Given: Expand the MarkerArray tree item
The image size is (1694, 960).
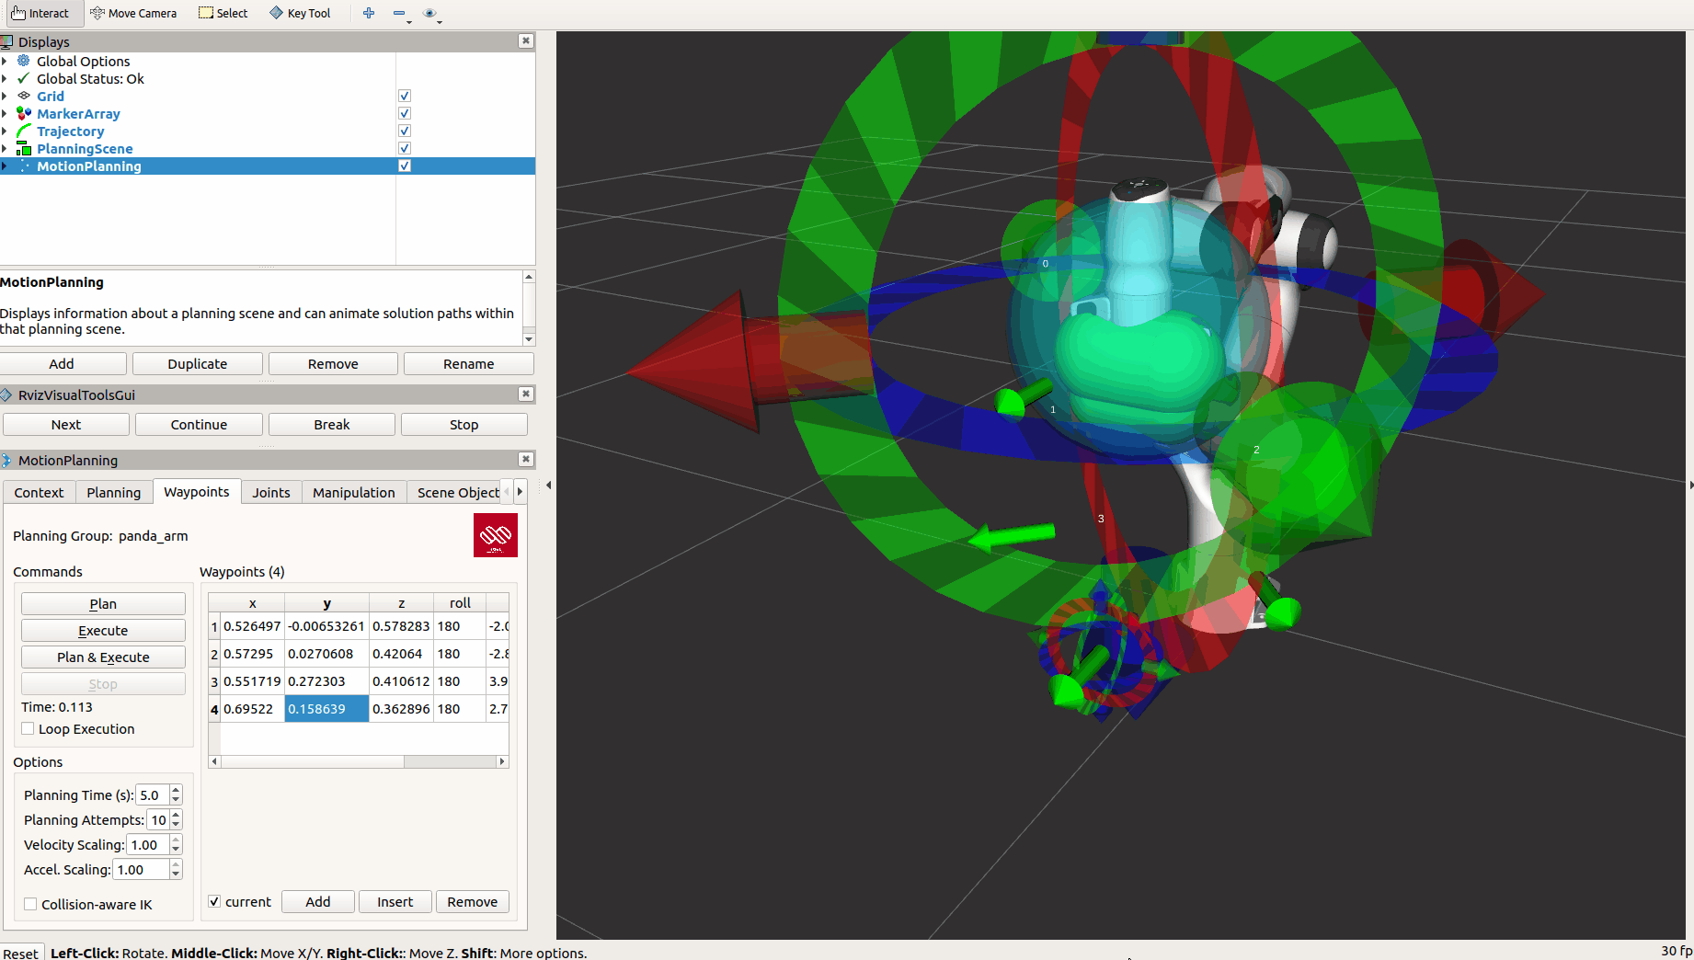Looking at the screenshot, I should click(5, 113).
